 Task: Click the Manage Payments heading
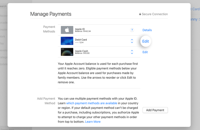(51, 14)
